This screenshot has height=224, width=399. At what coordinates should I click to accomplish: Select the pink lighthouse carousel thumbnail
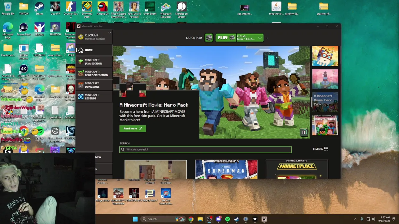tap(325, 79)
